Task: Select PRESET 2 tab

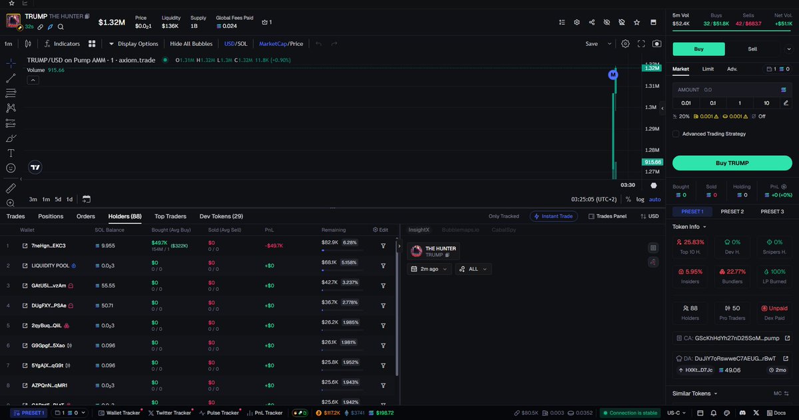Action: coord(732,212)
